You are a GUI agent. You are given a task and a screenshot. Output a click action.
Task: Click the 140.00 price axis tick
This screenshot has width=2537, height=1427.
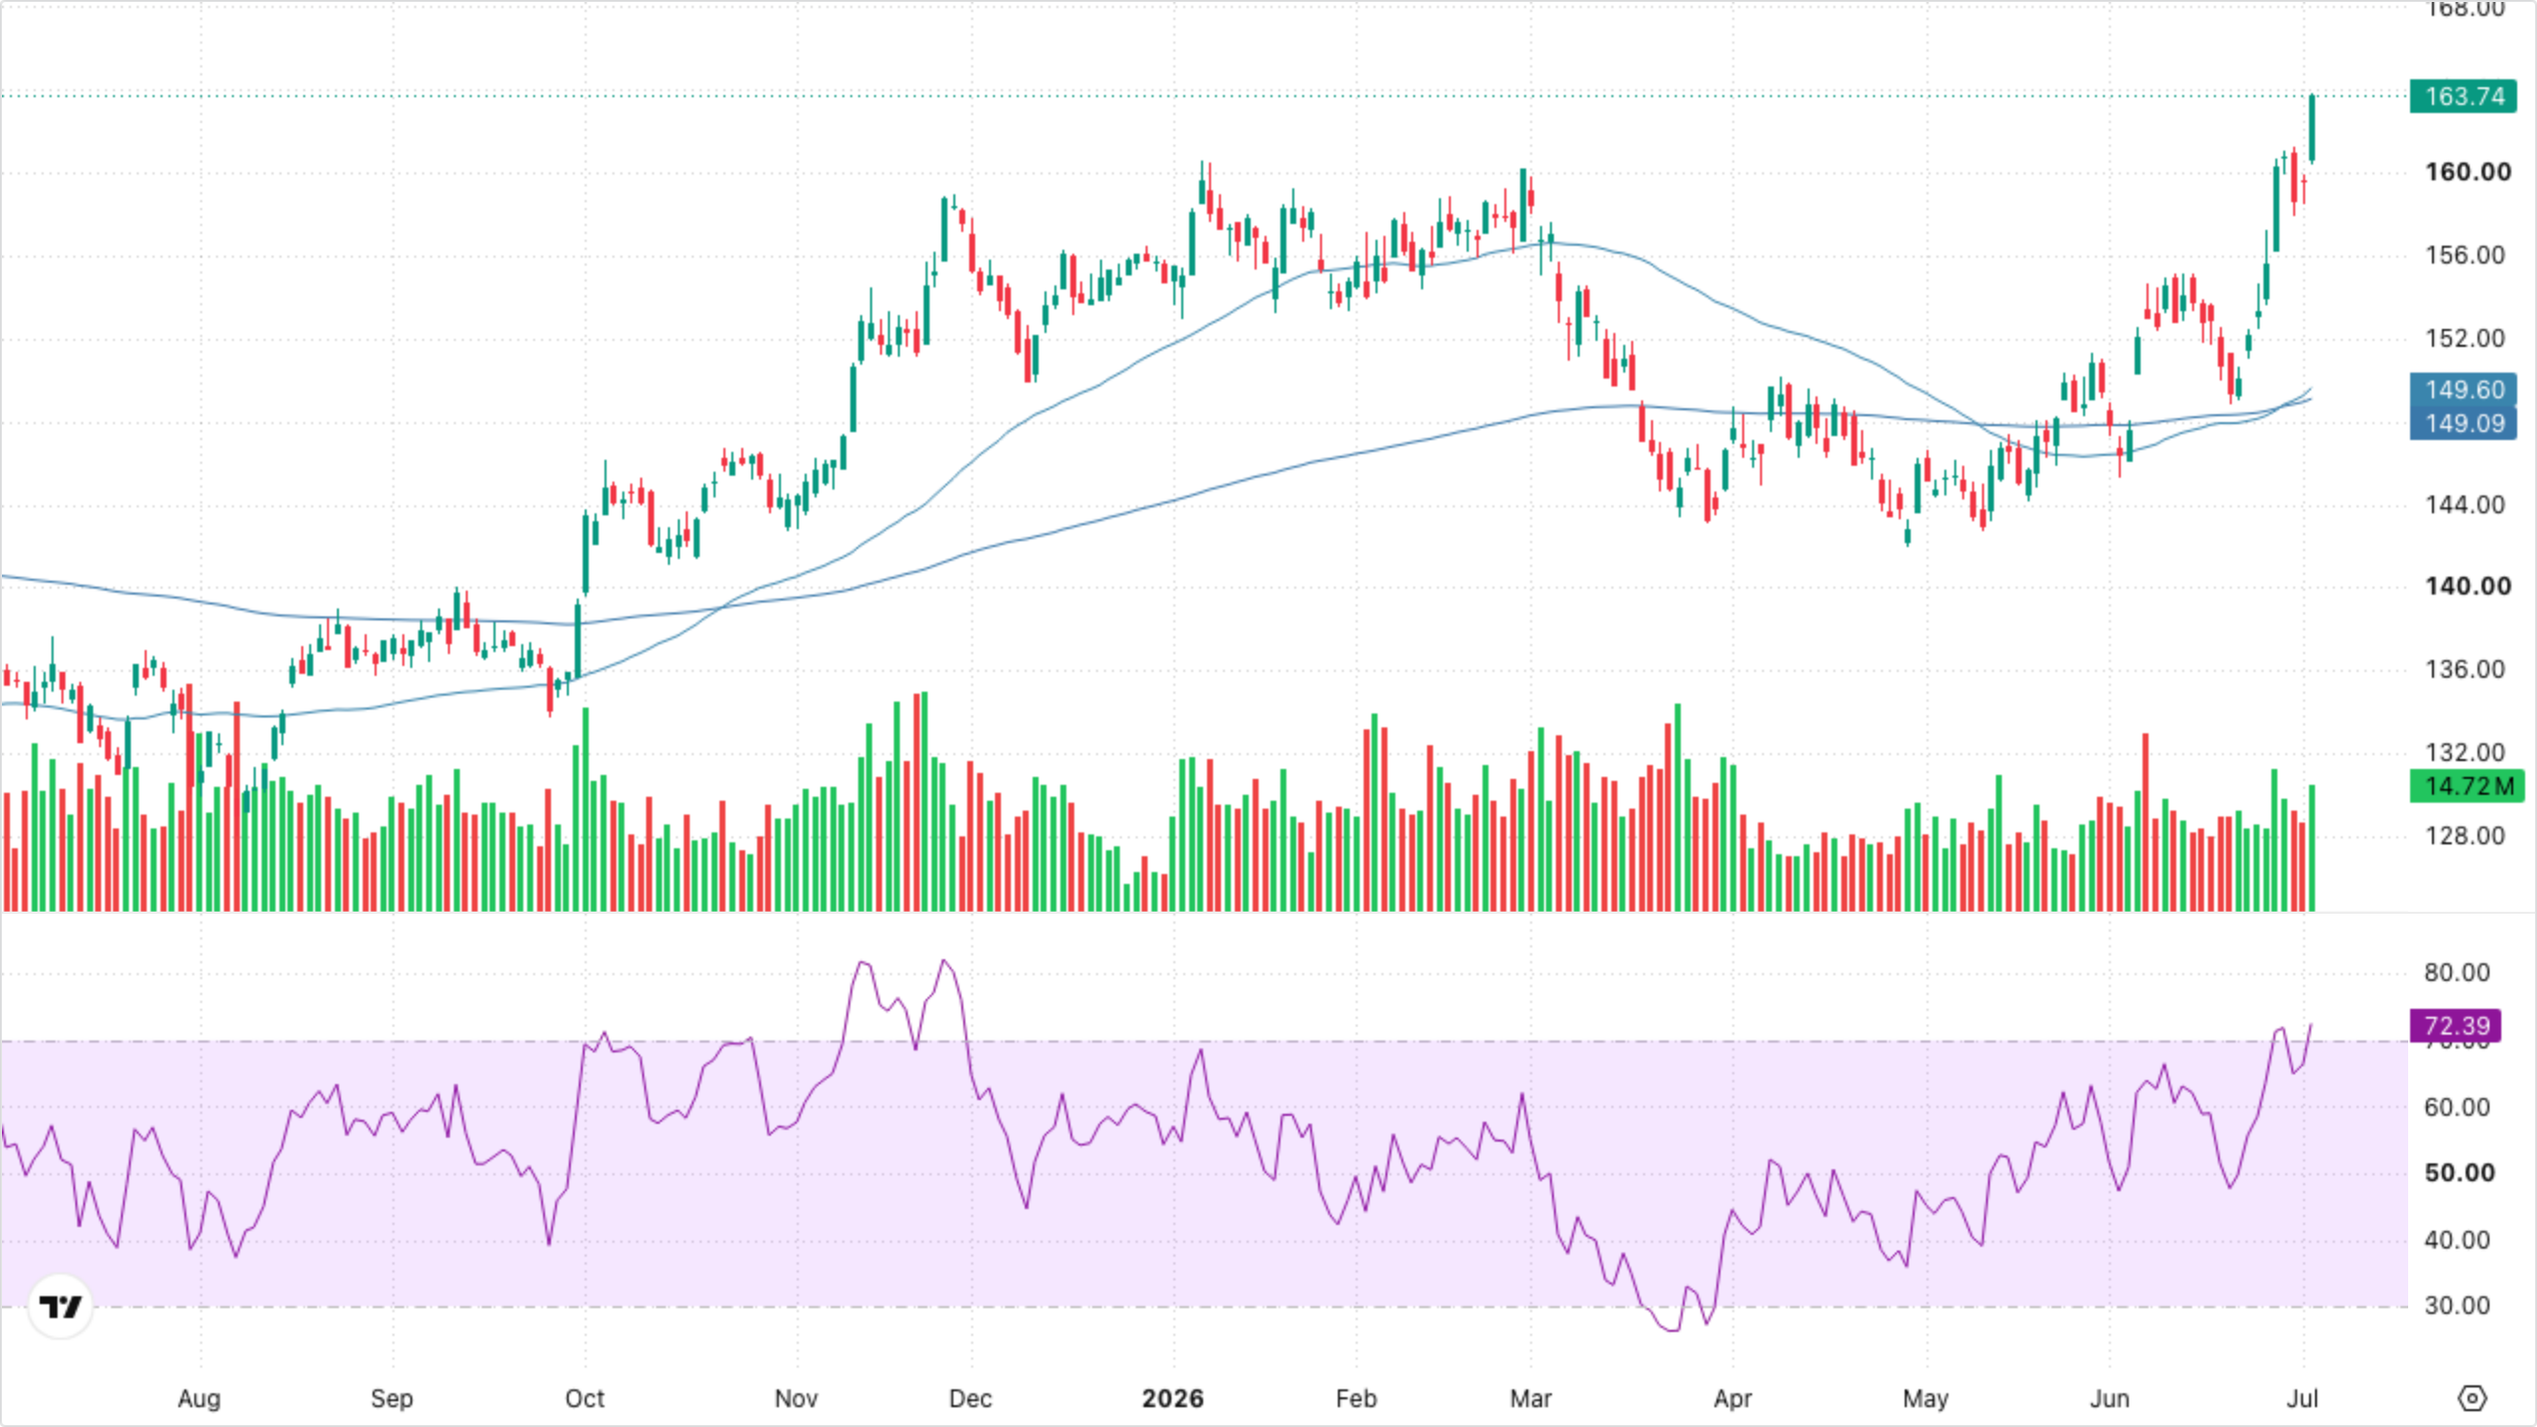click(x=2468, y=587)
